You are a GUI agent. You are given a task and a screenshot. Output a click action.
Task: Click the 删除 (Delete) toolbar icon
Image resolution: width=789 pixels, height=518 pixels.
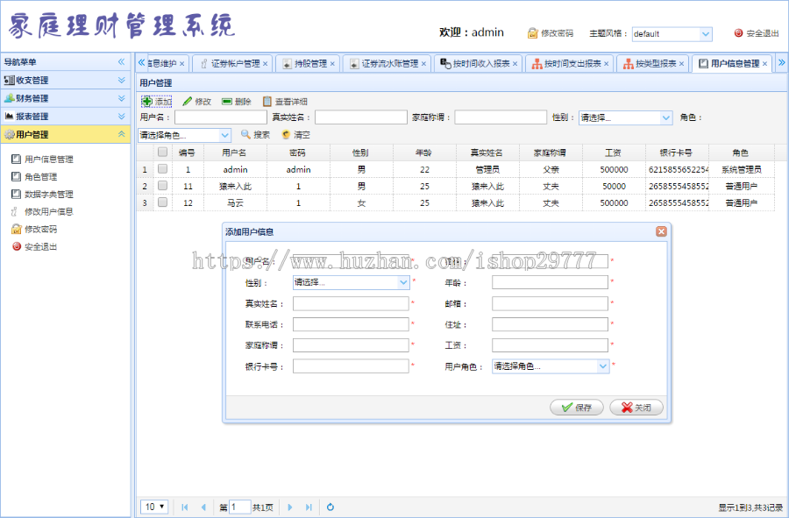coord(226,102)
